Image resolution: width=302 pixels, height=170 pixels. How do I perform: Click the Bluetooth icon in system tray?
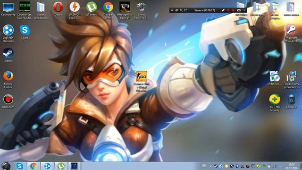(x=237, y=166)
